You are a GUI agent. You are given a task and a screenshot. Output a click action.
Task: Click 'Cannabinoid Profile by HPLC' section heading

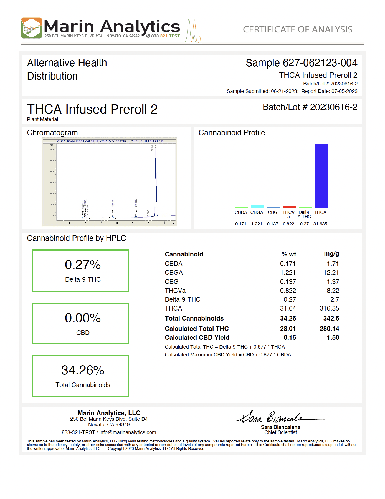[x=77, y=238]
